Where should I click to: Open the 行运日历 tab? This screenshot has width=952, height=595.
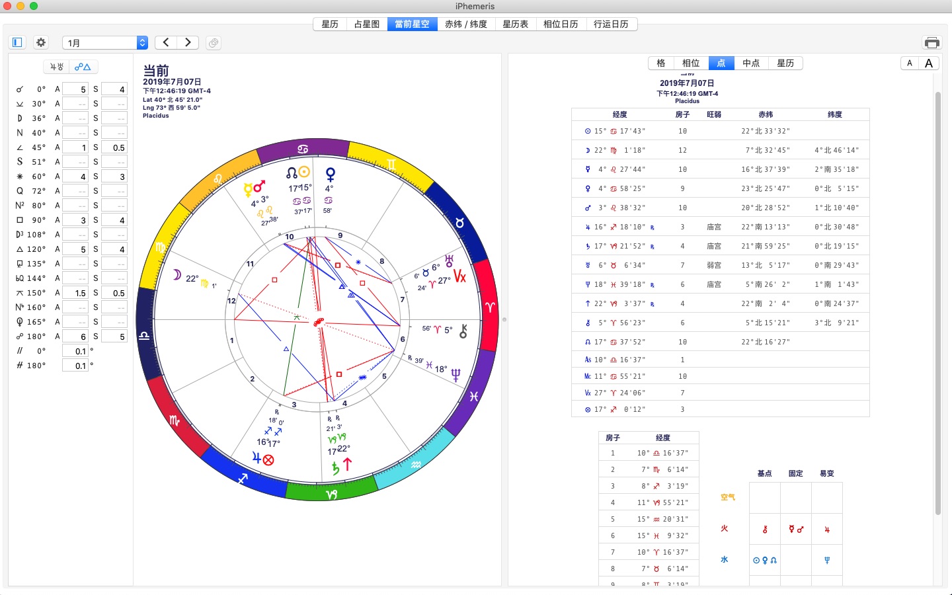tap(611, 24)
